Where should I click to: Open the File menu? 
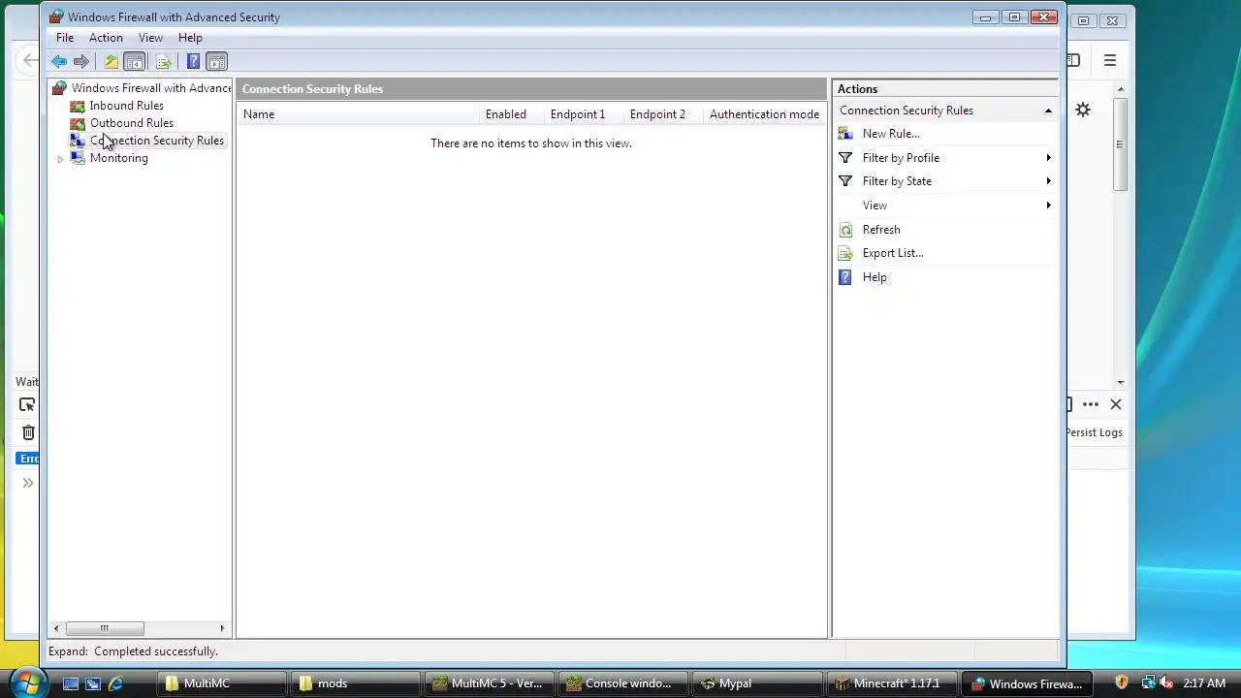tap(65, 38)
